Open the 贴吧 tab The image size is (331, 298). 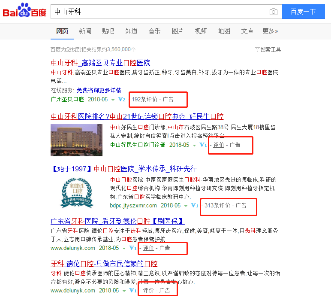pos(108,31)
